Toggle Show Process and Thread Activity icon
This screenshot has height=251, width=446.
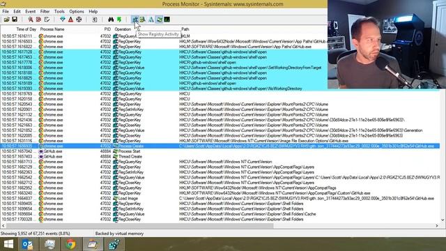click(x=159, y=20)
